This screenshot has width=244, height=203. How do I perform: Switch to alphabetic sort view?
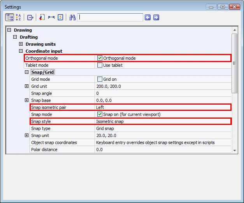click(x=18, y=17)
